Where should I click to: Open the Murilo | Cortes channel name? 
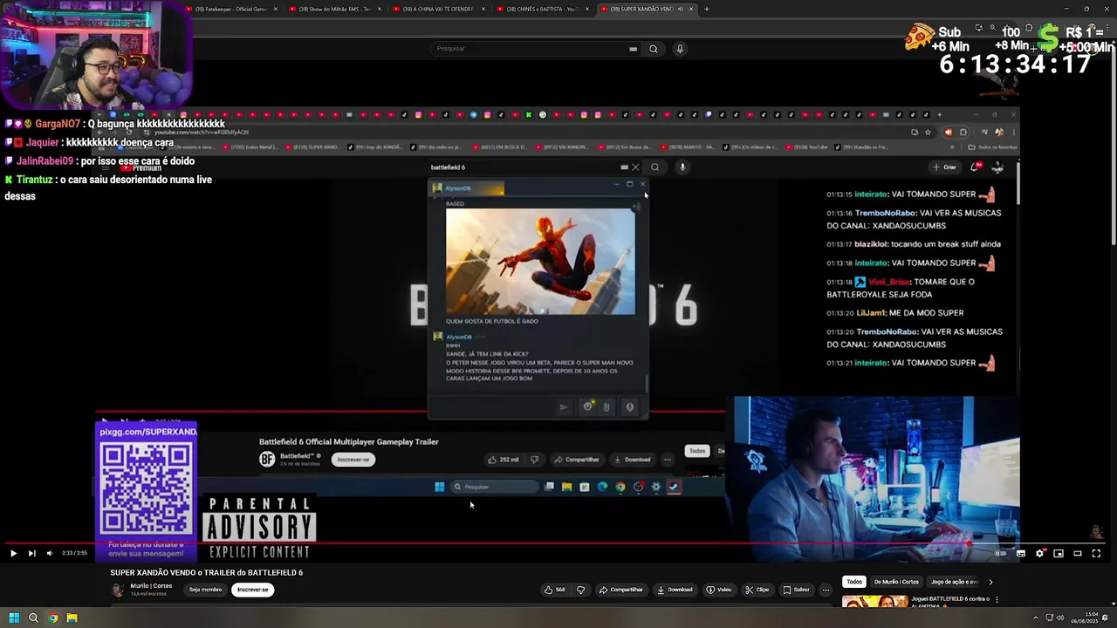tap(151, 586)
